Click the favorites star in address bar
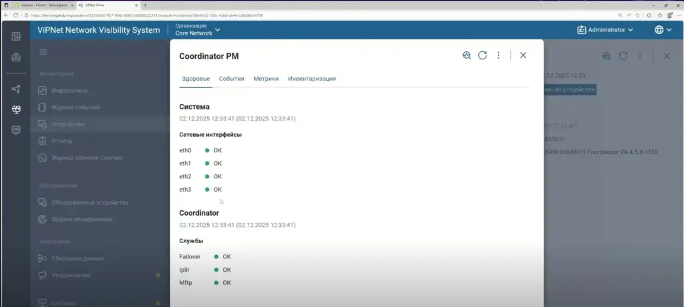684x307 pixels. (x=637, y=15)
